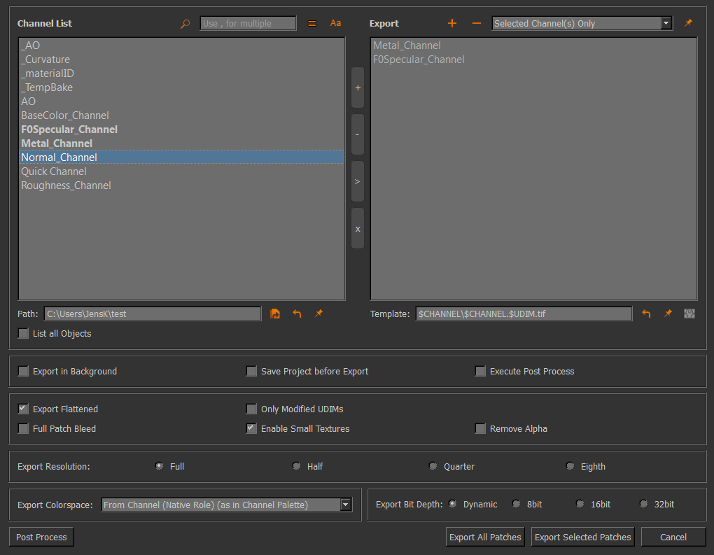Expand the Export Colorspace dropdown
The image size is (714, 555).
point(226,505)
